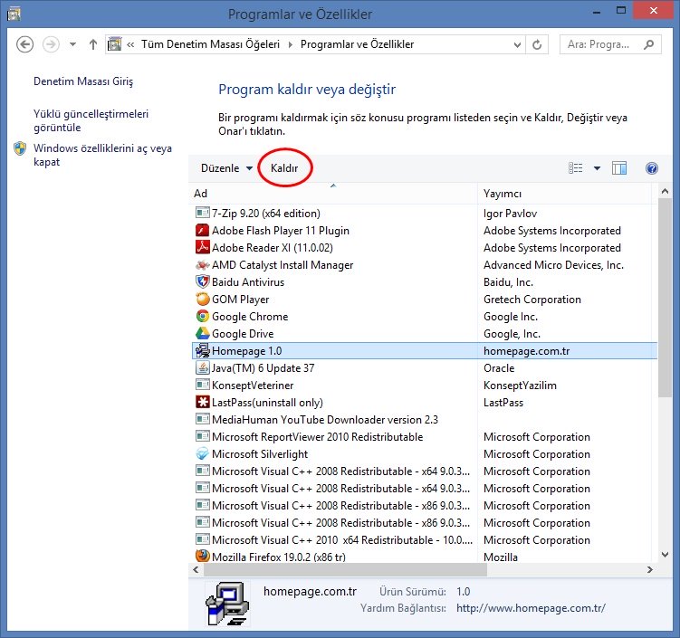
Task: Click the Mozilla Firefox icon
Action: [202, 556]
